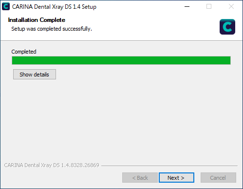Click the 'CARINA Dental Xray DS 1.4 Setup' title text
The width and height of the screenshot is (243, 189).
coord(54,7)
